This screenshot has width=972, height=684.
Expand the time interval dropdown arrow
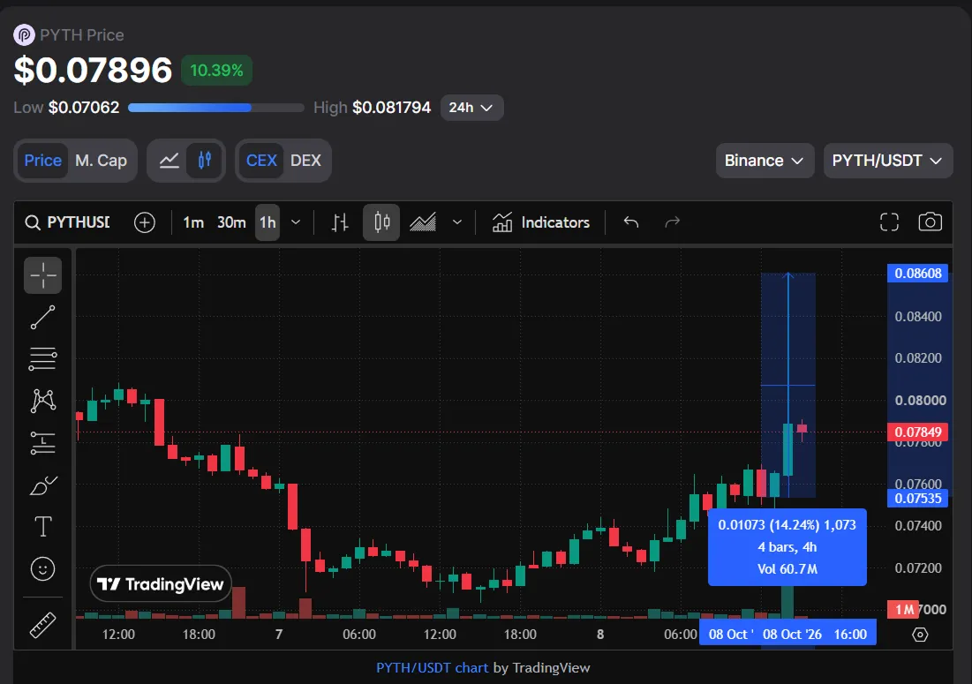point(296,222)
